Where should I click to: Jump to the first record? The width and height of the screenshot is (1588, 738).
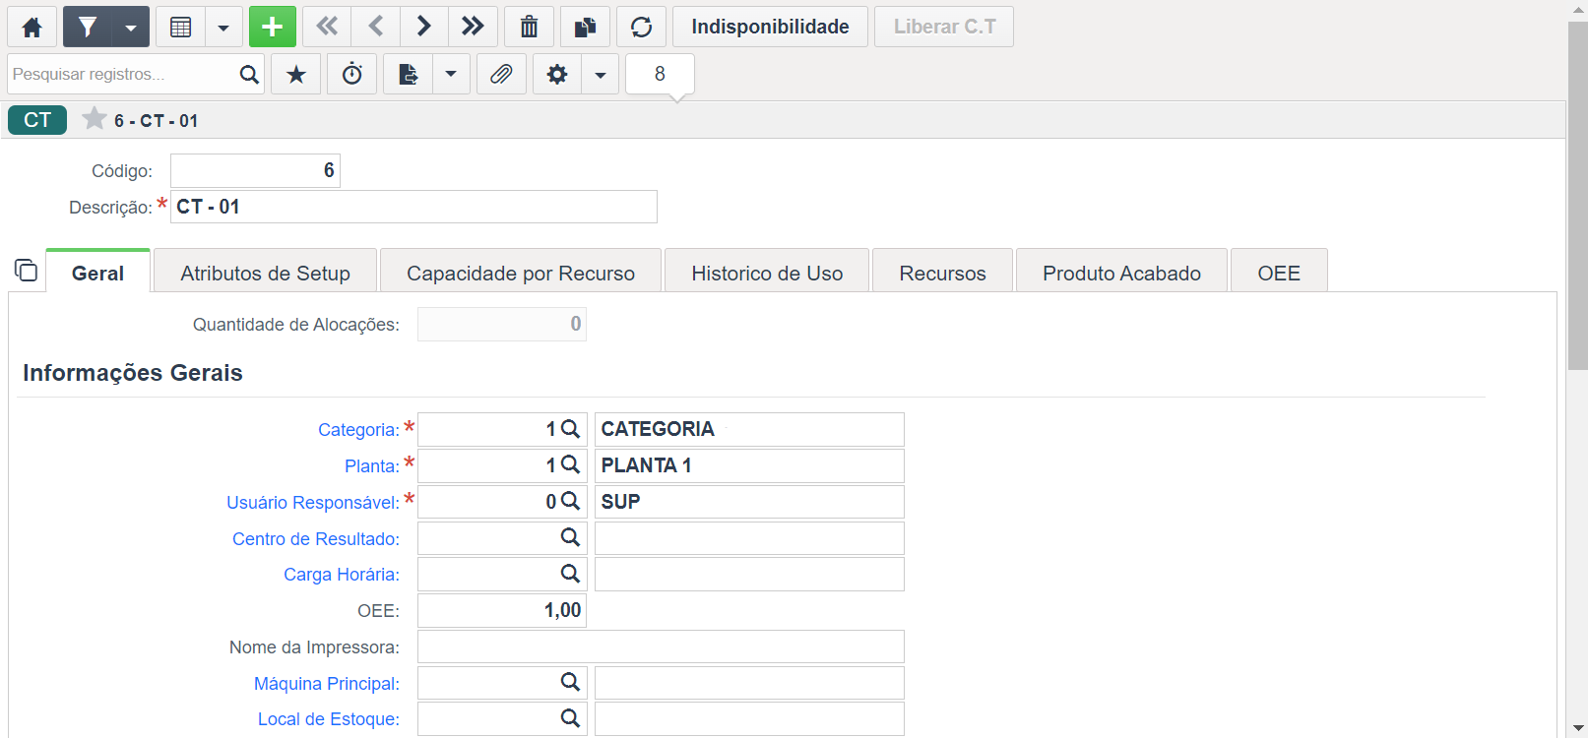click(327, 27)
